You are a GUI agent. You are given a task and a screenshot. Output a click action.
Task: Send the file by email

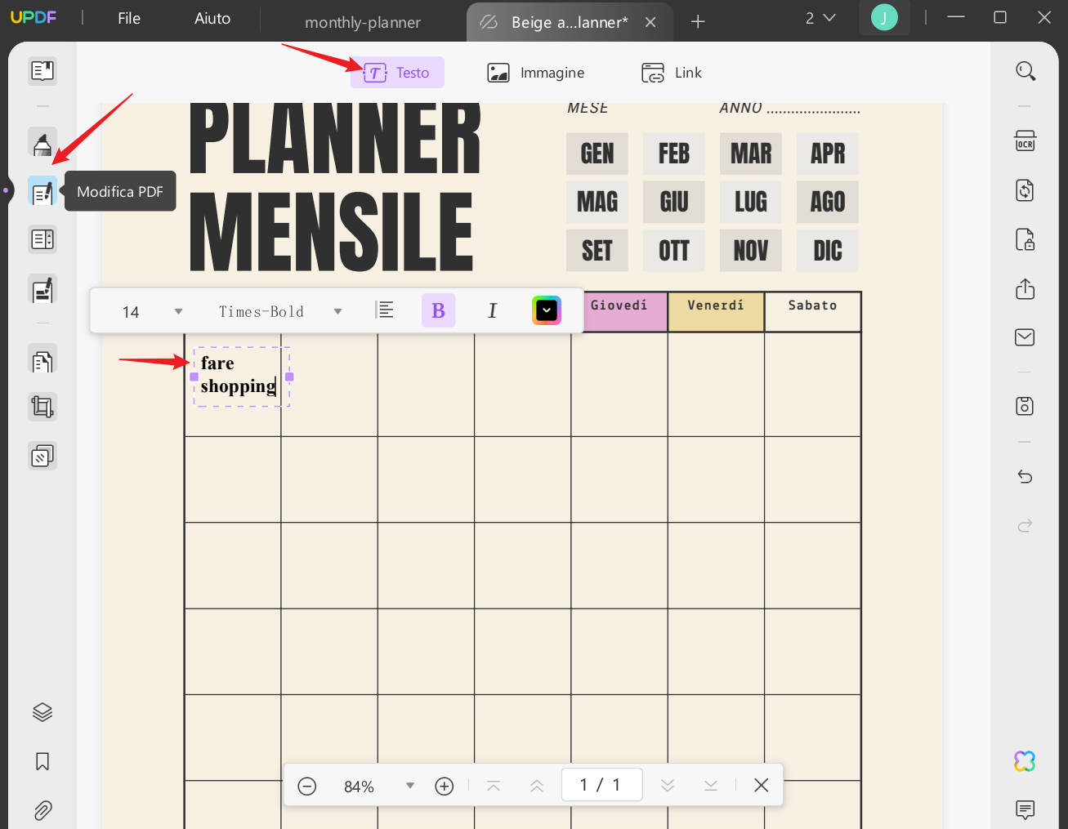[1026, 337]
